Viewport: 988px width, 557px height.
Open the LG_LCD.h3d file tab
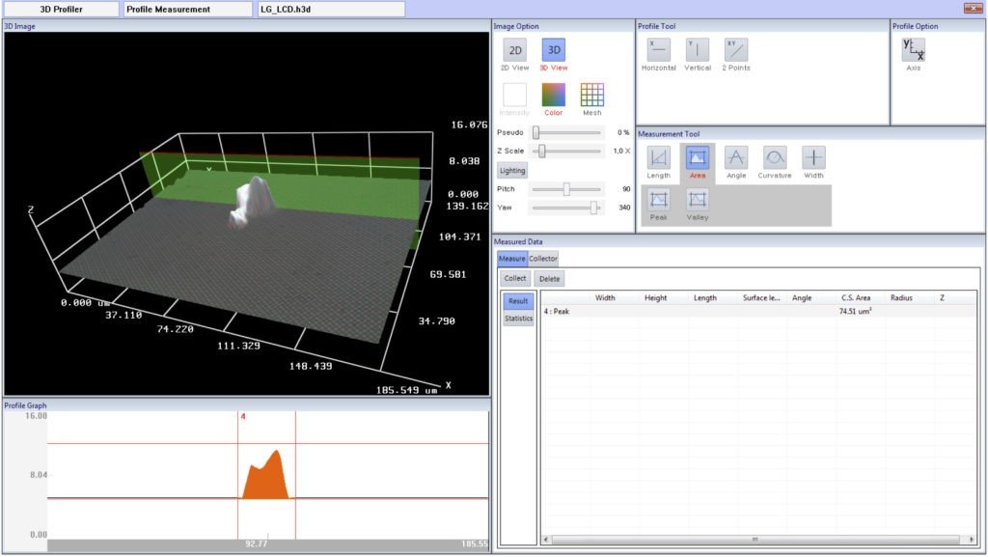332,10
